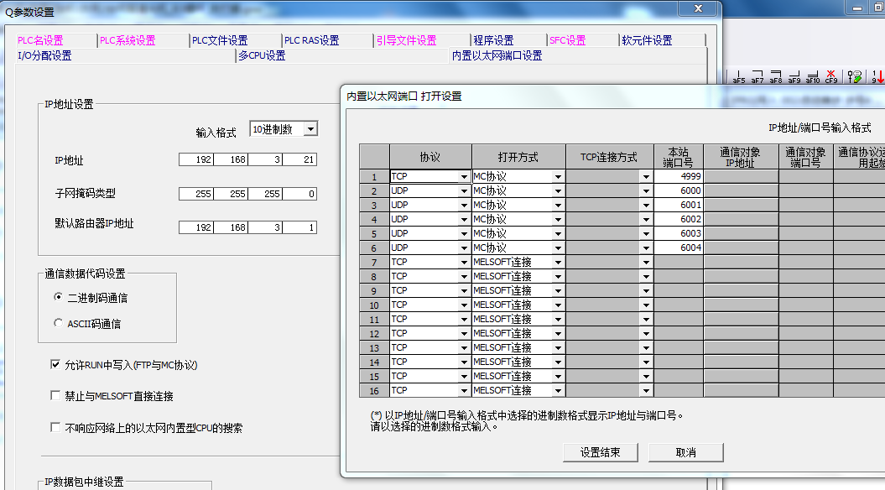Click the red down arrow toolbar icon
The height and width of the screenshot is (490, 885).
coord(877,77)
